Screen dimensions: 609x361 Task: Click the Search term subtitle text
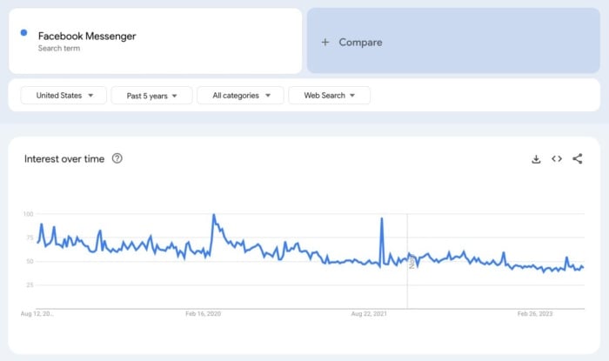[x=59, y=49]
